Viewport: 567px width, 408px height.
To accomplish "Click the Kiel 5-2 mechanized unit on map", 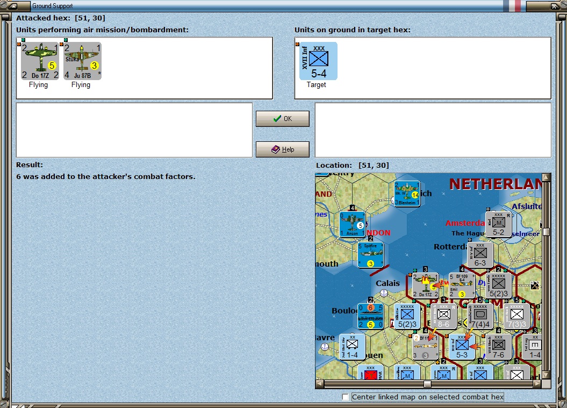I will pos(499,224).
